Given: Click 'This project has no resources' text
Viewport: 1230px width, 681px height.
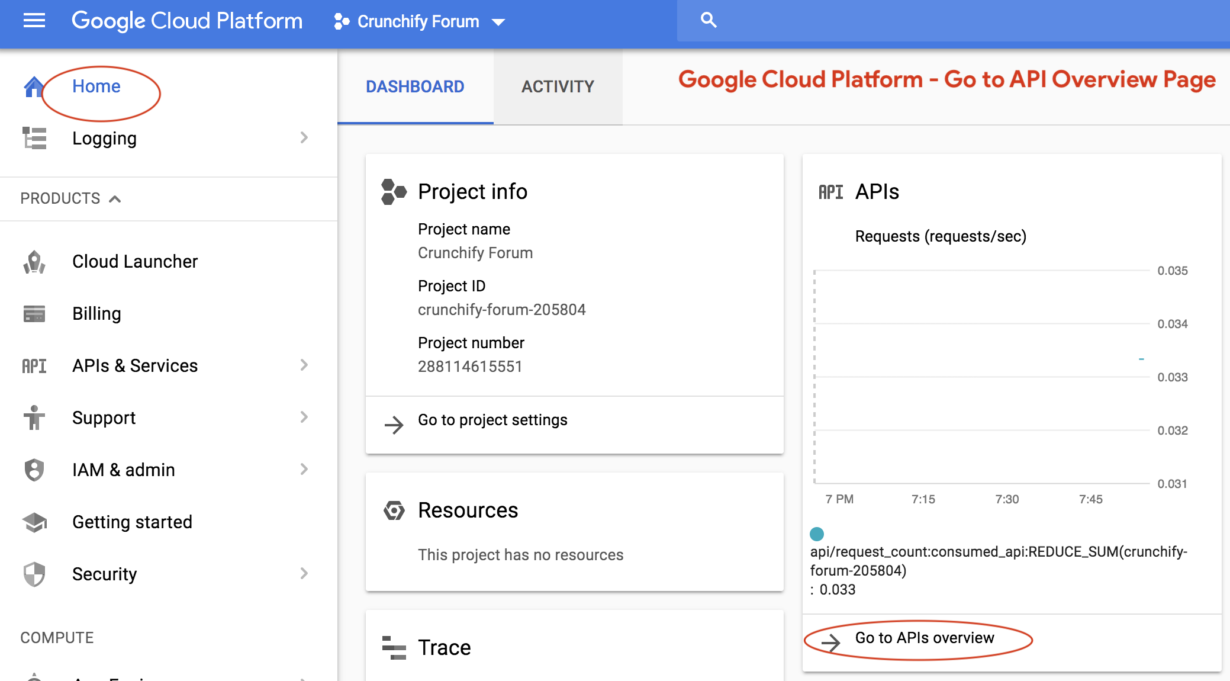Looking at the screenshot, I should tap(520, 555).
